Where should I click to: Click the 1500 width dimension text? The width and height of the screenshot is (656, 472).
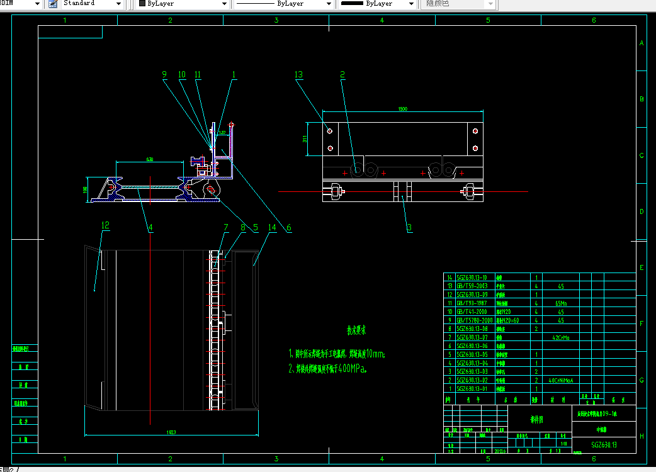point(402,109)
